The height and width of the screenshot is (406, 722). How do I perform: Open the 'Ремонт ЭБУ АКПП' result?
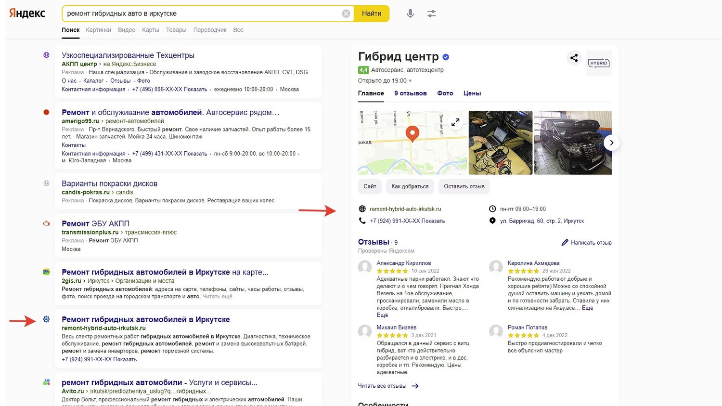click(95, 223)
